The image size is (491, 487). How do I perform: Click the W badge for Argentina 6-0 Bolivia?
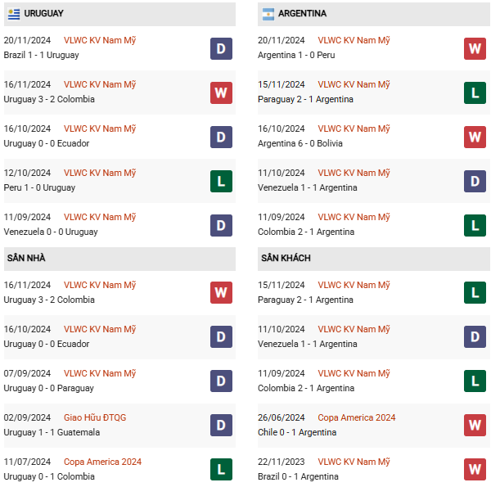pyautogui.click(x=475, y=137)
